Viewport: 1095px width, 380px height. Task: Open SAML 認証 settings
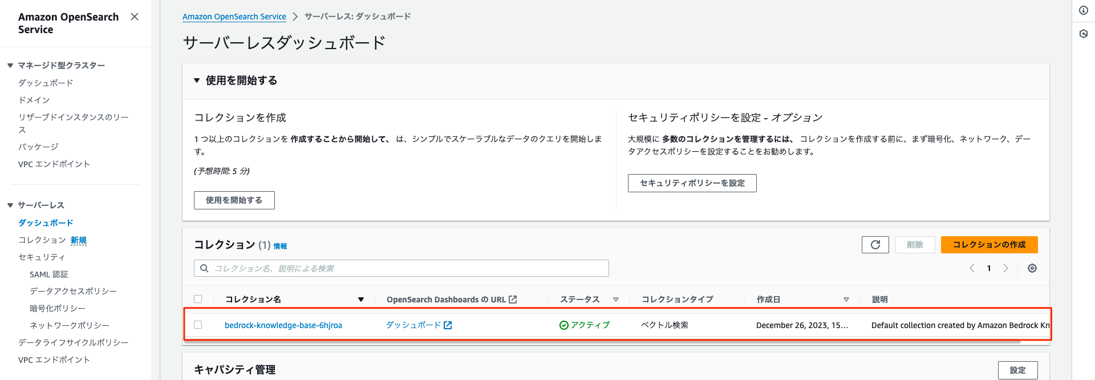point(49,274)
